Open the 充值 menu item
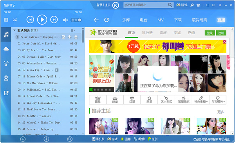This screenshot has height=143, width=235. [191, 33]
